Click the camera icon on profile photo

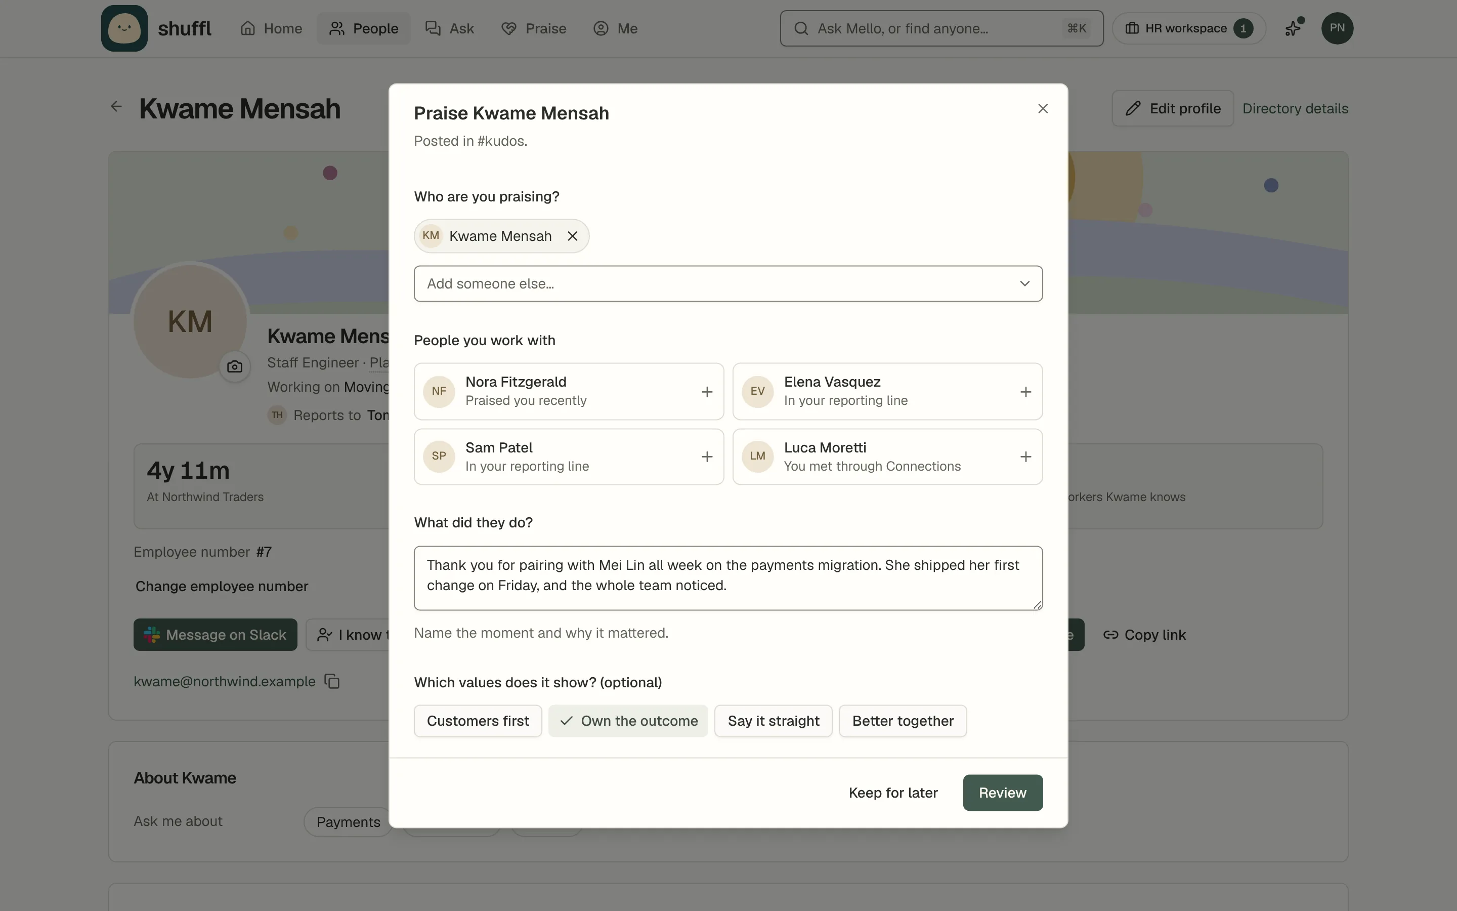point(234,366)
